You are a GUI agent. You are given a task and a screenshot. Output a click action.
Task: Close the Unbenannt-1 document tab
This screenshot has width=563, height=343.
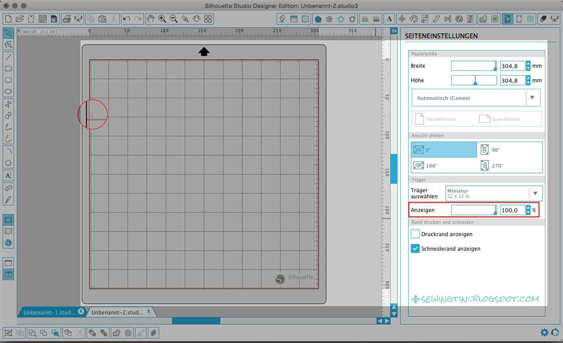point(81,311)
